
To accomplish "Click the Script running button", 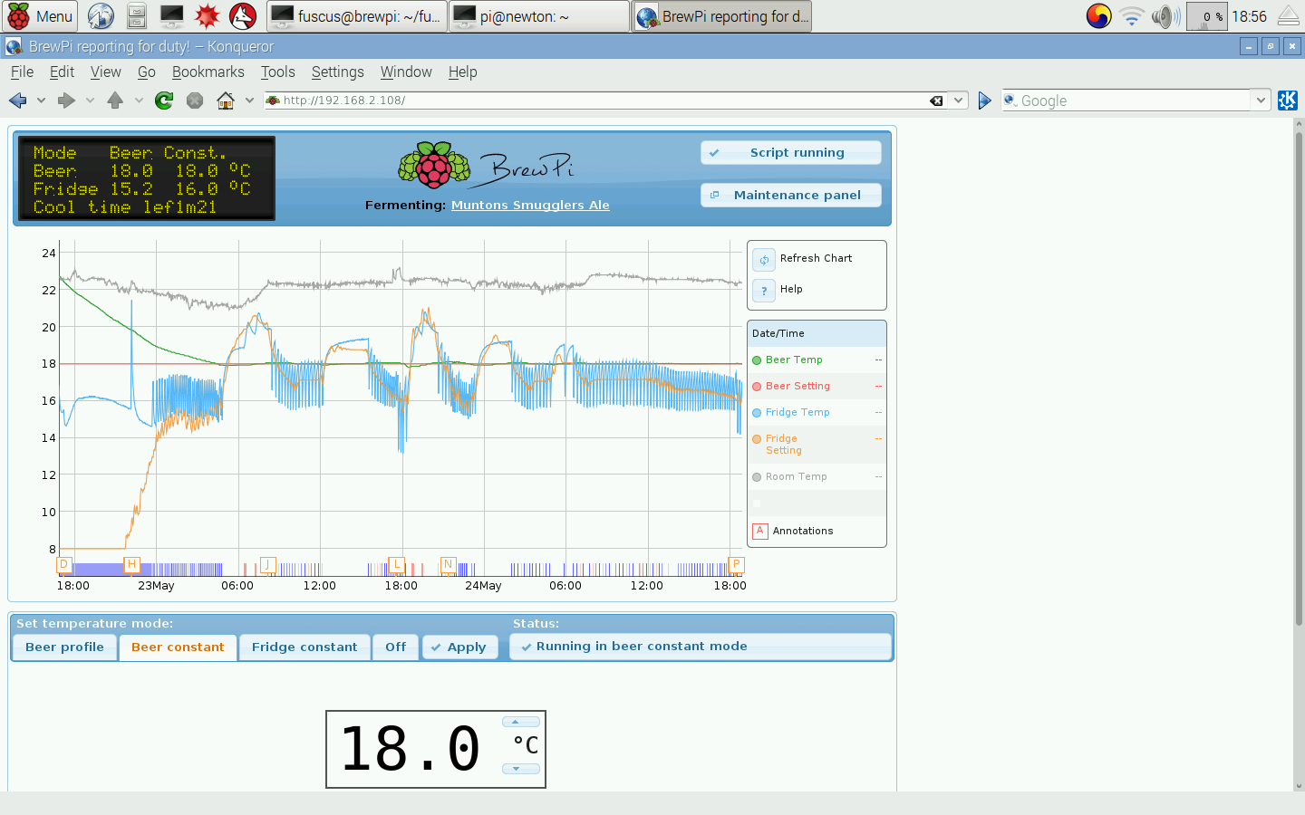I will [x=791, y=153].
